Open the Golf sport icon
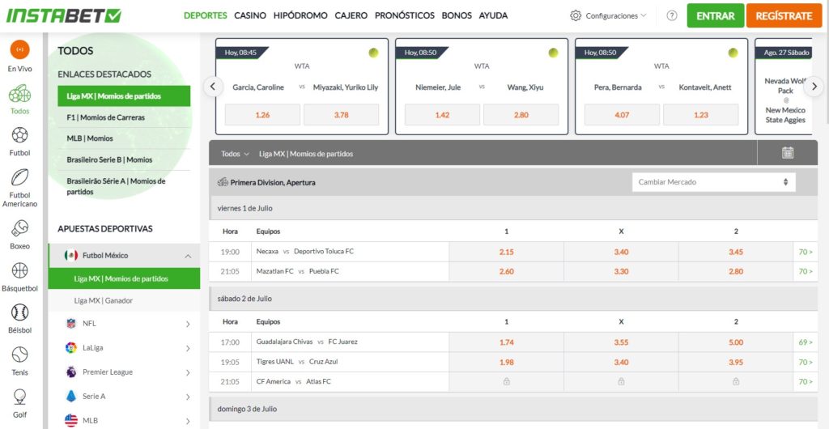The width and height of the screenshot is (829, 429). point(19,397)
